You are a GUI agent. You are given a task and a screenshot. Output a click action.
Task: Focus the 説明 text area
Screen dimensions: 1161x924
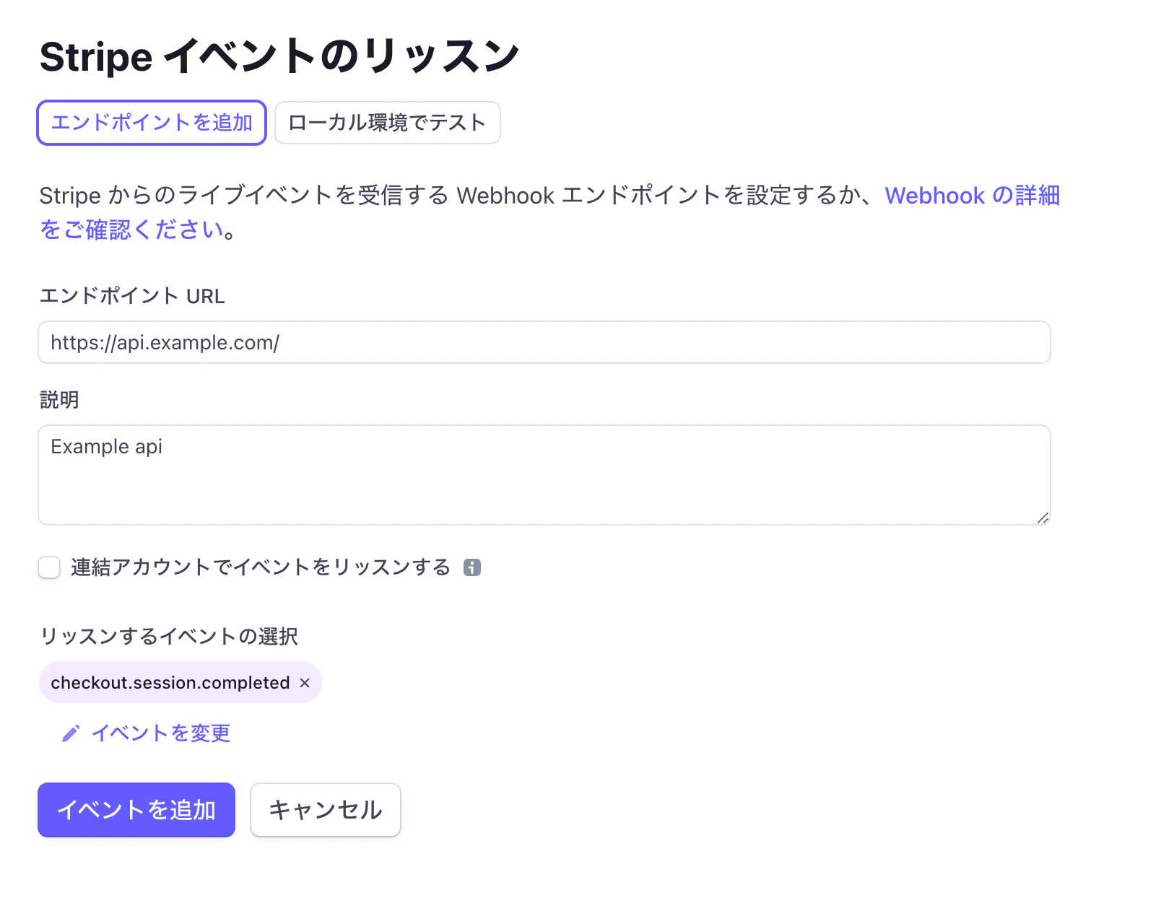pos(544,475)
